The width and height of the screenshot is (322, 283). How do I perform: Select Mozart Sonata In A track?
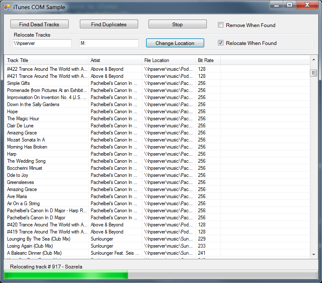click(x=157, y=140)
